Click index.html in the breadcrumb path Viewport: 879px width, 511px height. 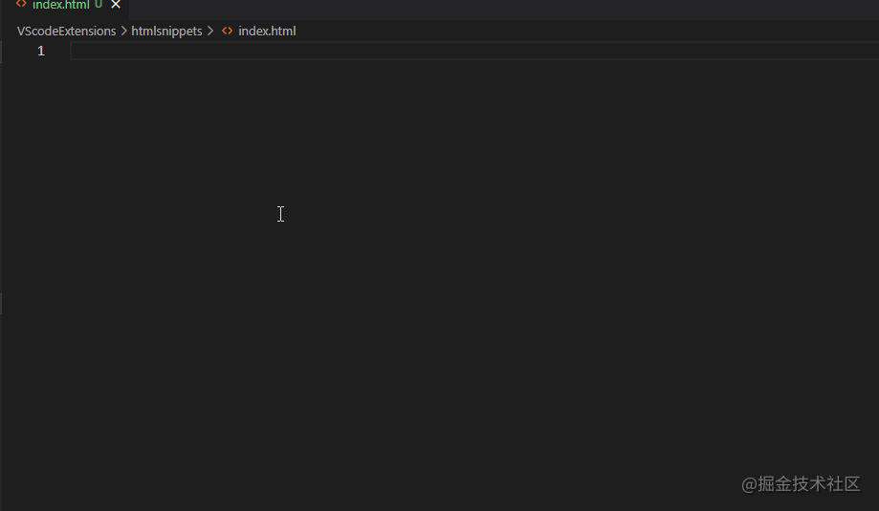click(267, 31)
